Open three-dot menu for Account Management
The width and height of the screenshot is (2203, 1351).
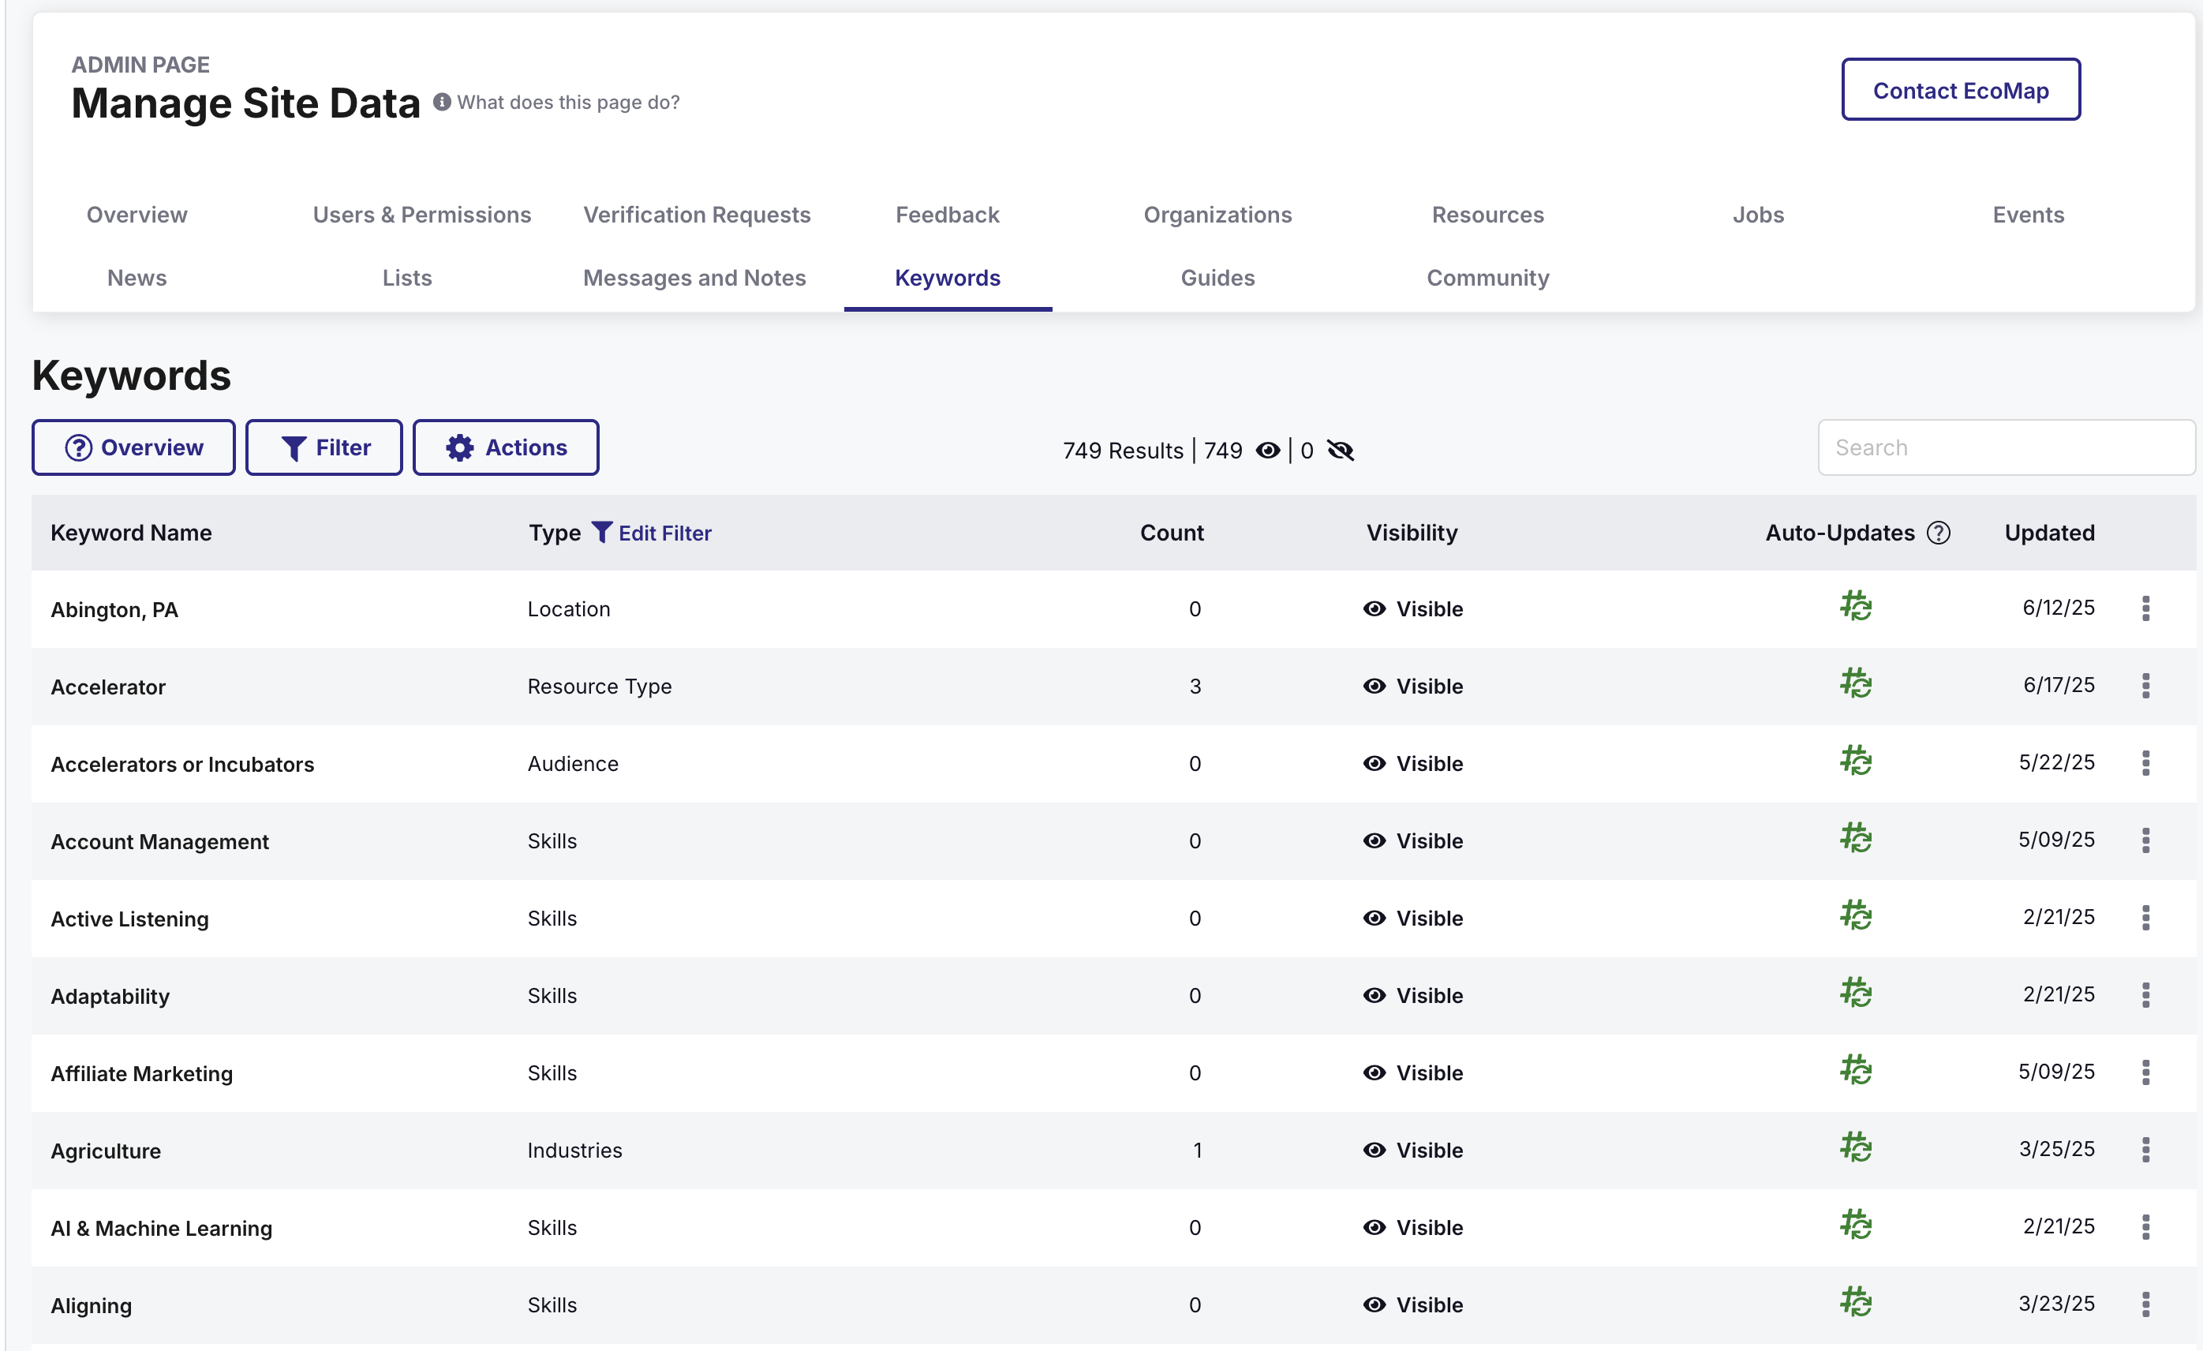click(2145, 840)
